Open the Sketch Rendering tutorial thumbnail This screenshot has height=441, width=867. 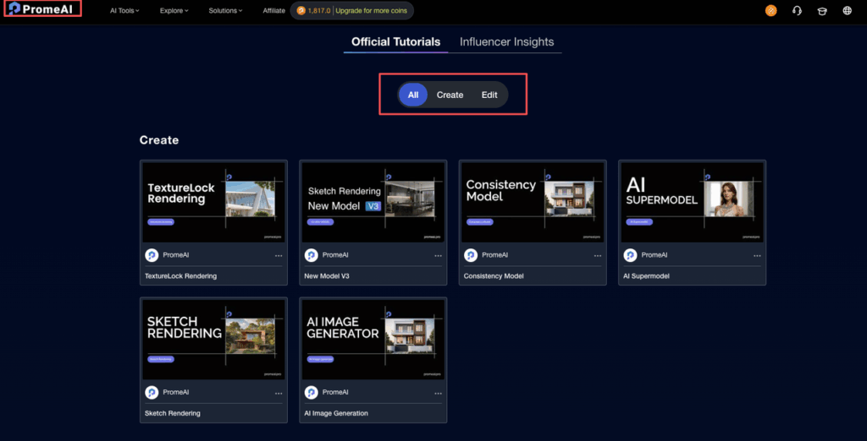click(214, 340)
